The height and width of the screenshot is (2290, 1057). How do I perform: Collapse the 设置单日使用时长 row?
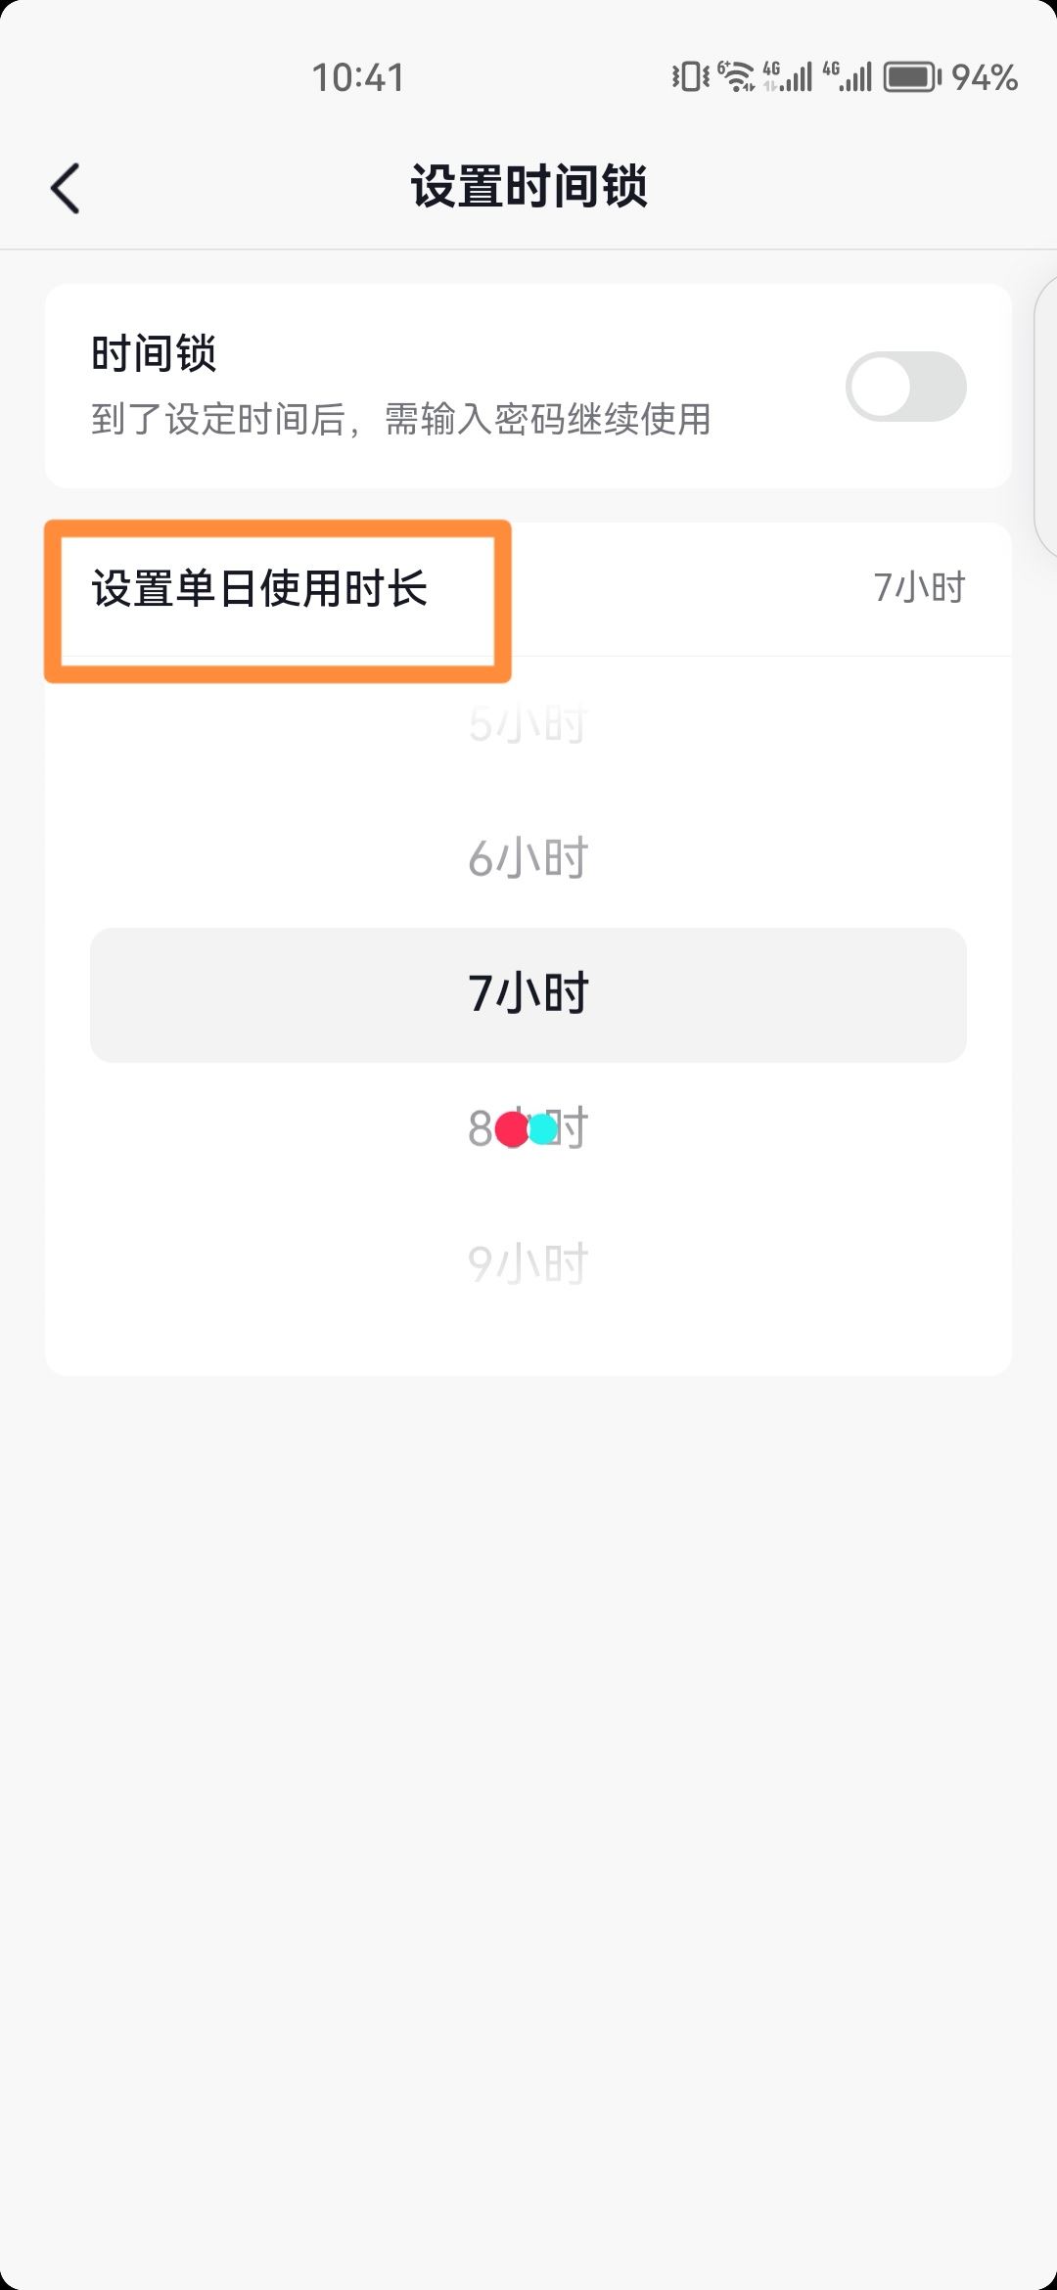pyautogui.click(x=259, y=589)
